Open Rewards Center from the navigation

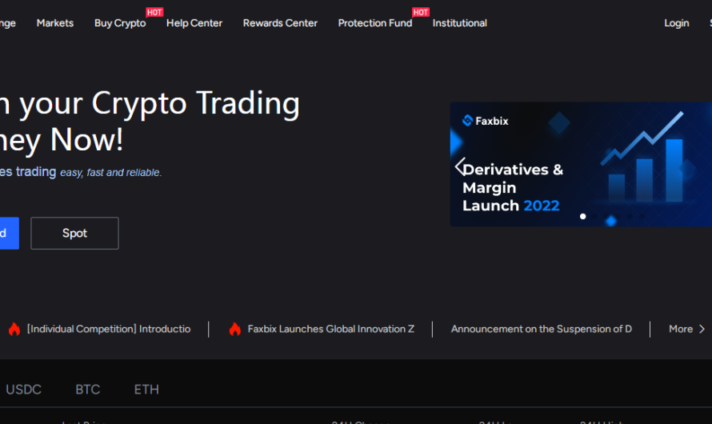280,23
